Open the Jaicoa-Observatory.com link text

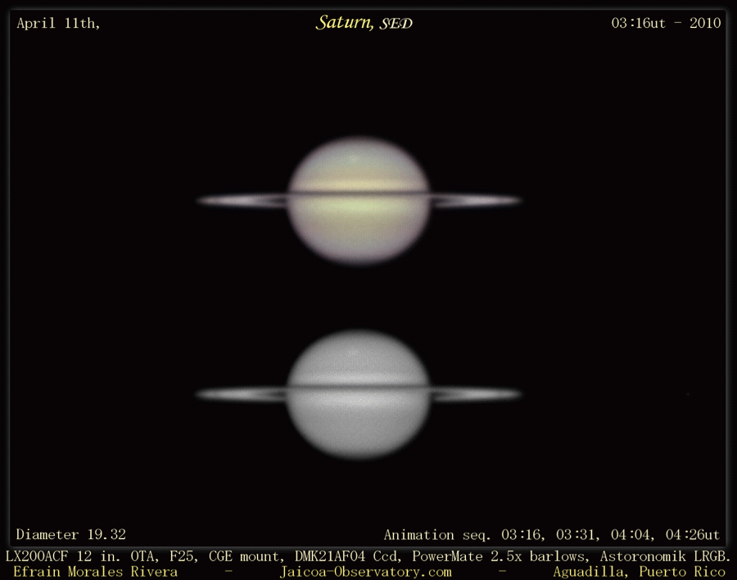pyautogui.click(x=366, y=572)
